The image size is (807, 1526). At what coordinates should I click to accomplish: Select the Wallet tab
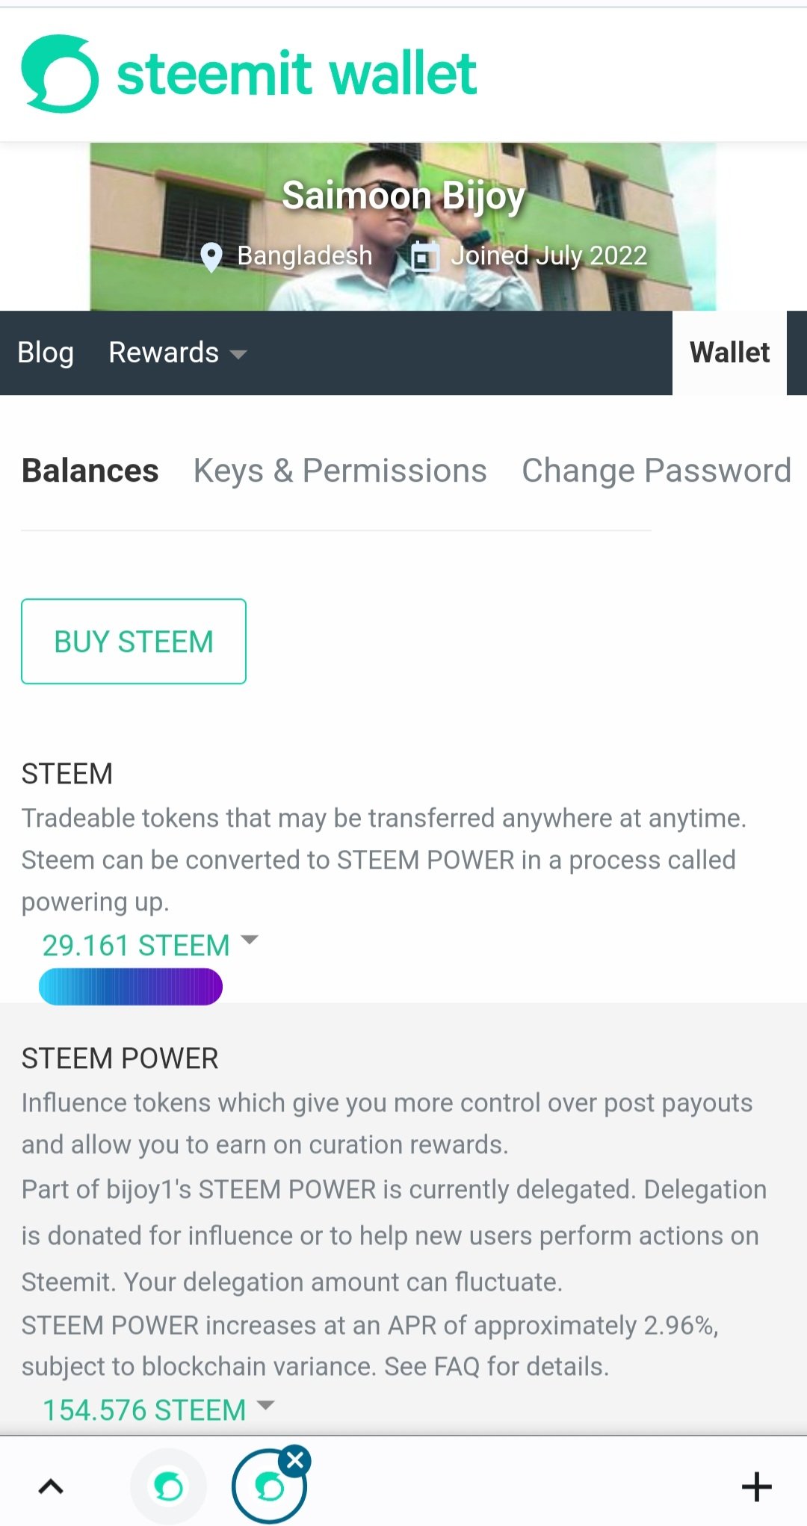click(729, 353)
